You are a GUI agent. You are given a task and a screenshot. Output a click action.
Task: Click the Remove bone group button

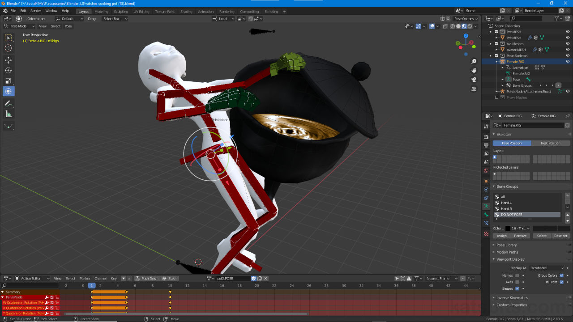coord(520,236)
